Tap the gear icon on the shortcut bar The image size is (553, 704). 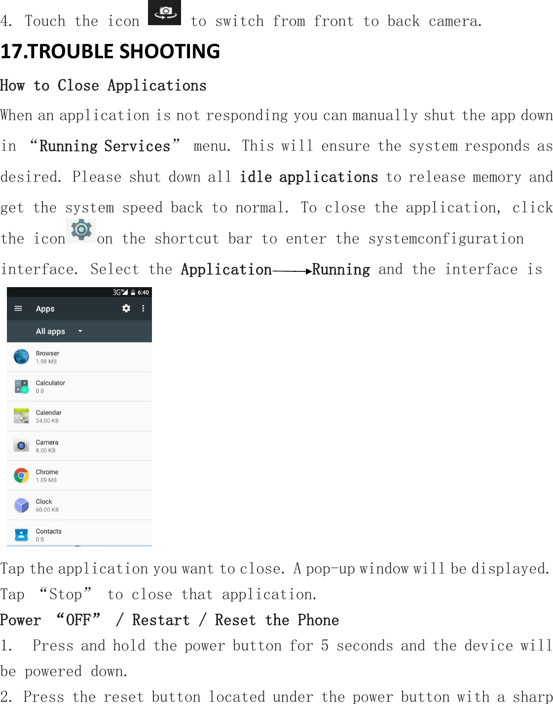pos(82,229)
